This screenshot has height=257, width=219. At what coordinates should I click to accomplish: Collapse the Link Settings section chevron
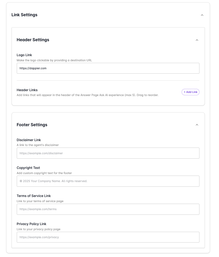click(x=202, y=15)
